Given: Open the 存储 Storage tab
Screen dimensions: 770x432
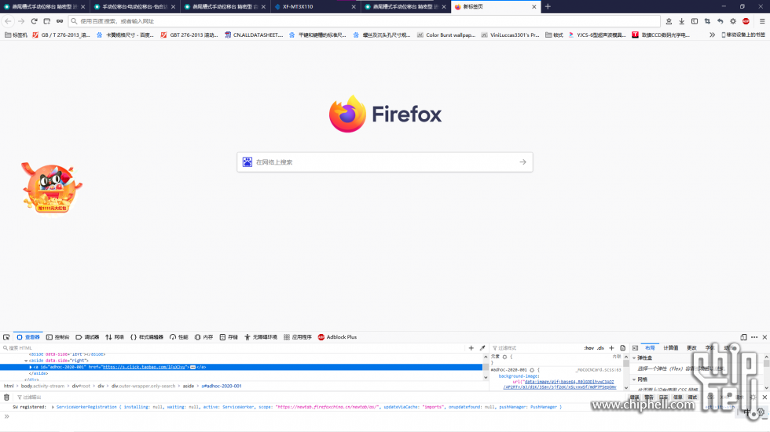Looking at the screenshot, I should point(229,337).
